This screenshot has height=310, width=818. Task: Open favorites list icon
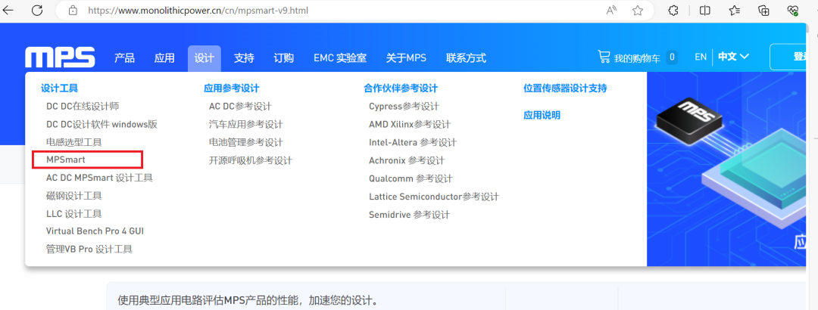(735, 10)
